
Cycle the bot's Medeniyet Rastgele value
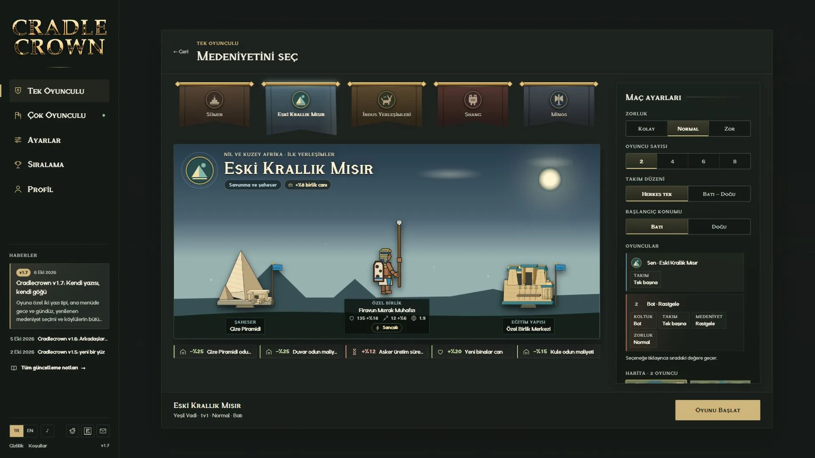coord(709,320)
